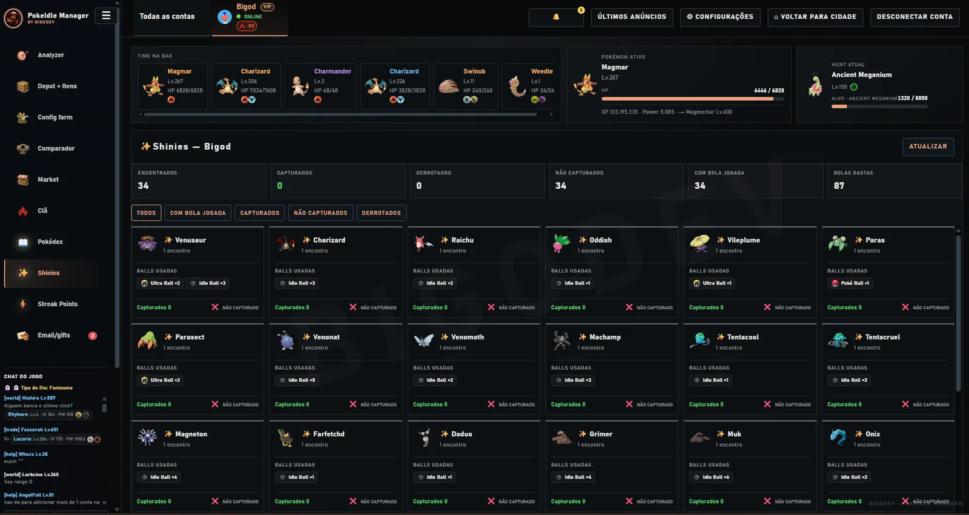Click the team bag horizontal scrollbar
969x515 pixels.
point(340,114)
